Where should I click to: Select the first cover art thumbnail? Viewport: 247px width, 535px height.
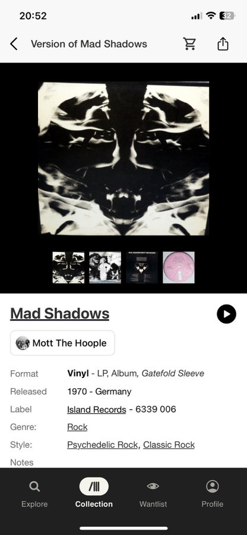(x=68, y=267)
